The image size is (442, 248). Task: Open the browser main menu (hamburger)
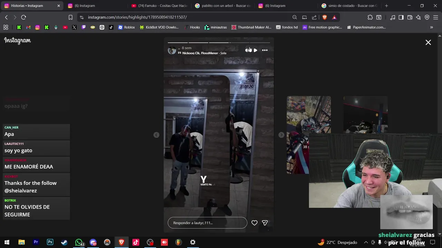(x=436, y=17)
